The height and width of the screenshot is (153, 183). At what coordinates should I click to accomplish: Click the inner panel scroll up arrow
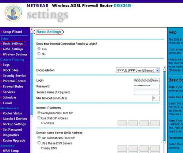pyautogui.click(x=164, y=67)
